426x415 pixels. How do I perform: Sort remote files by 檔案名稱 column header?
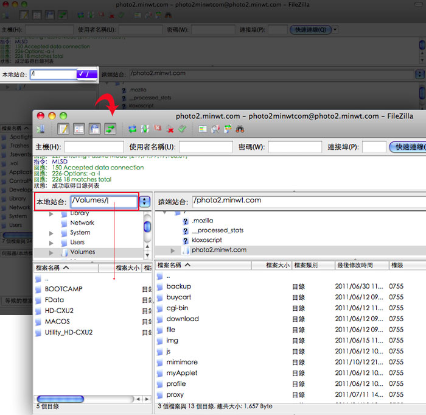click(203, 265)
